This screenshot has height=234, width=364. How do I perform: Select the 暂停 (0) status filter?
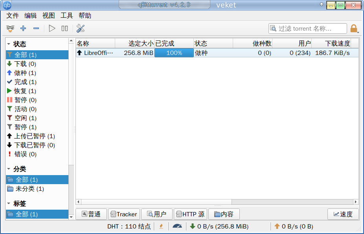[x=37, y=100]
